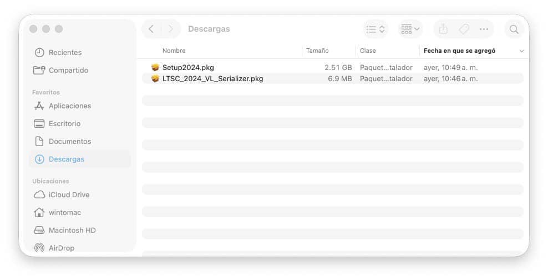
Task: Click the ayer, 10:46 a. m. date
Action: [450, 78]
